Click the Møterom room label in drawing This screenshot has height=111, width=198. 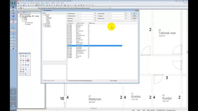95,99
